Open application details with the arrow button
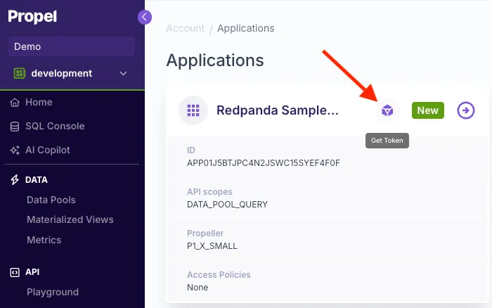The image size is (492, 308). pyautogui.click(x=465, y=110)
